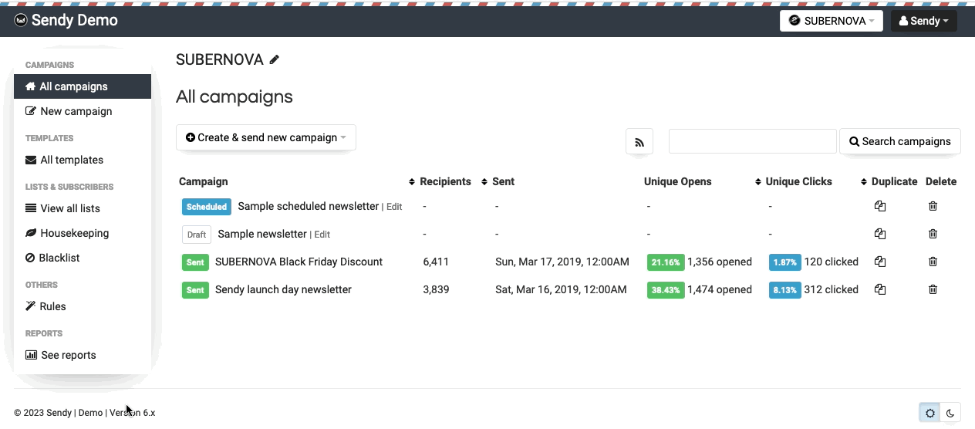
Task: Click the Demo link in footer
Action: pos(90,413)
